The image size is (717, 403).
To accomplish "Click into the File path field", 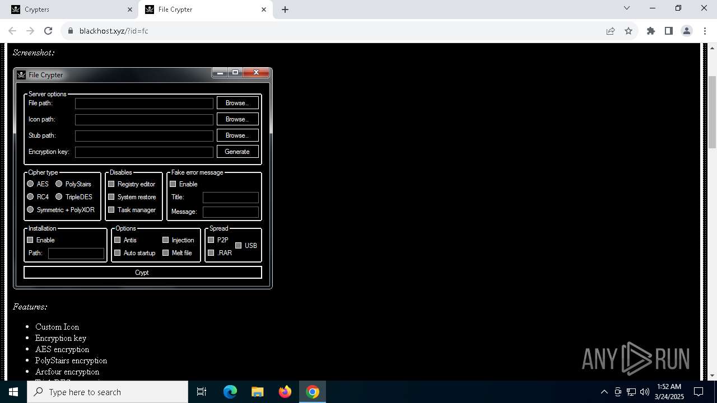I will pyautogui.click(x=145, y=103).
